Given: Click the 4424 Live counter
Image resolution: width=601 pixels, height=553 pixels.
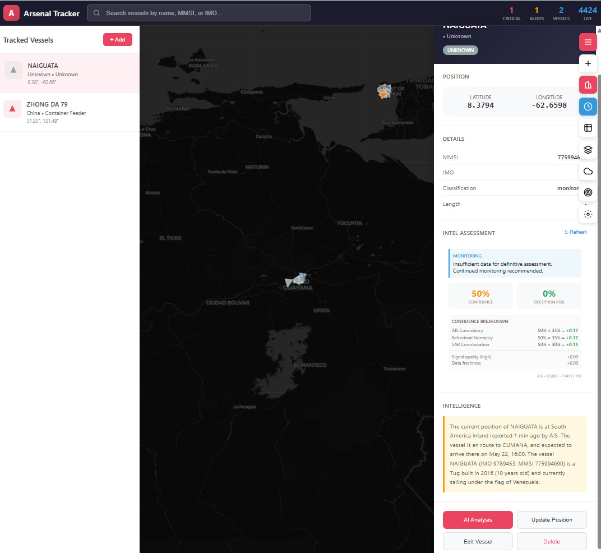Looking at the screenshot, I should tap(588, 13).
